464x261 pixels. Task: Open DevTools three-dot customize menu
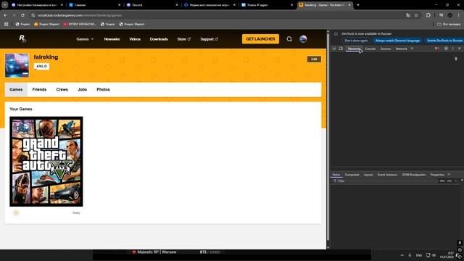click(452, 49)
